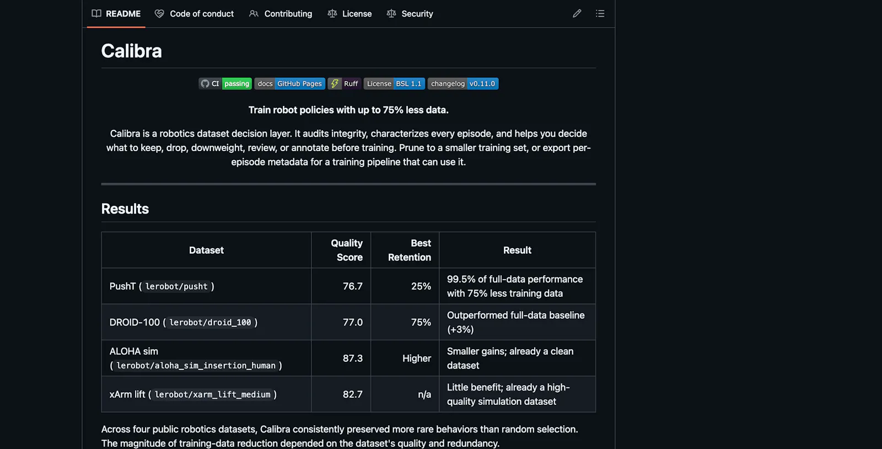The height and width of the screenshot is (449, 882).
Task: Open the License BSL 1.1 badge
Action: pyautogui.click(x=394, y=84)
